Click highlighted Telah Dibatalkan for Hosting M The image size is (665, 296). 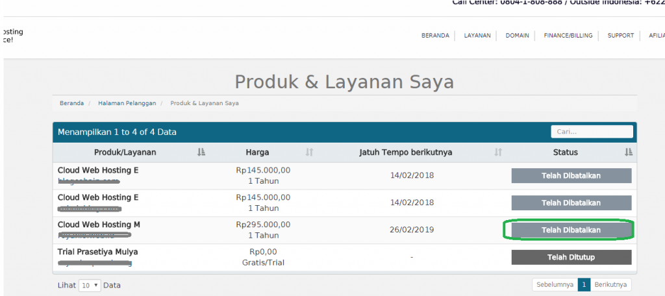(571, 230)
